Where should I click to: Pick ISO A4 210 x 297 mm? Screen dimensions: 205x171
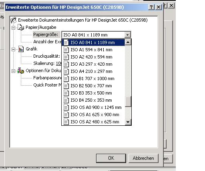(x=93, y=71)
